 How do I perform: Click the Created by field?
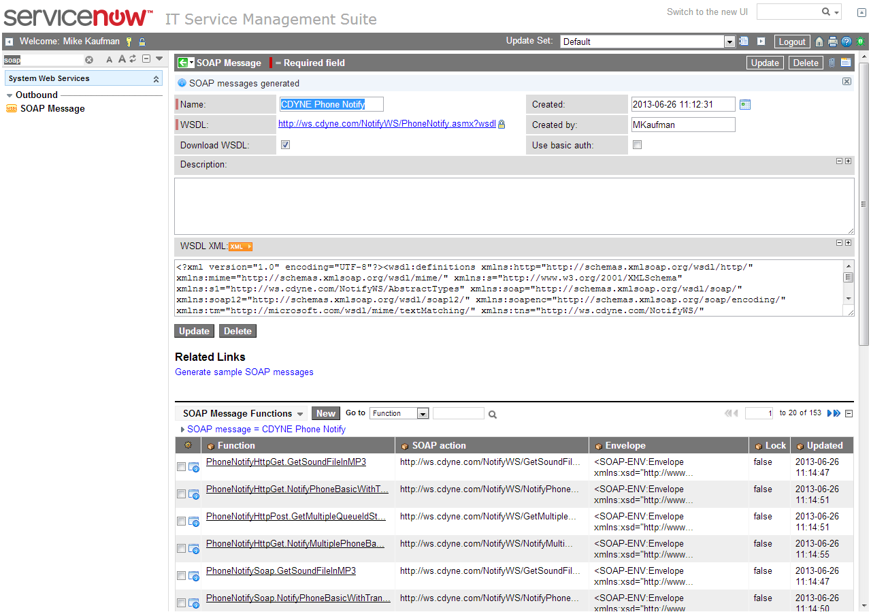point(683,125)
